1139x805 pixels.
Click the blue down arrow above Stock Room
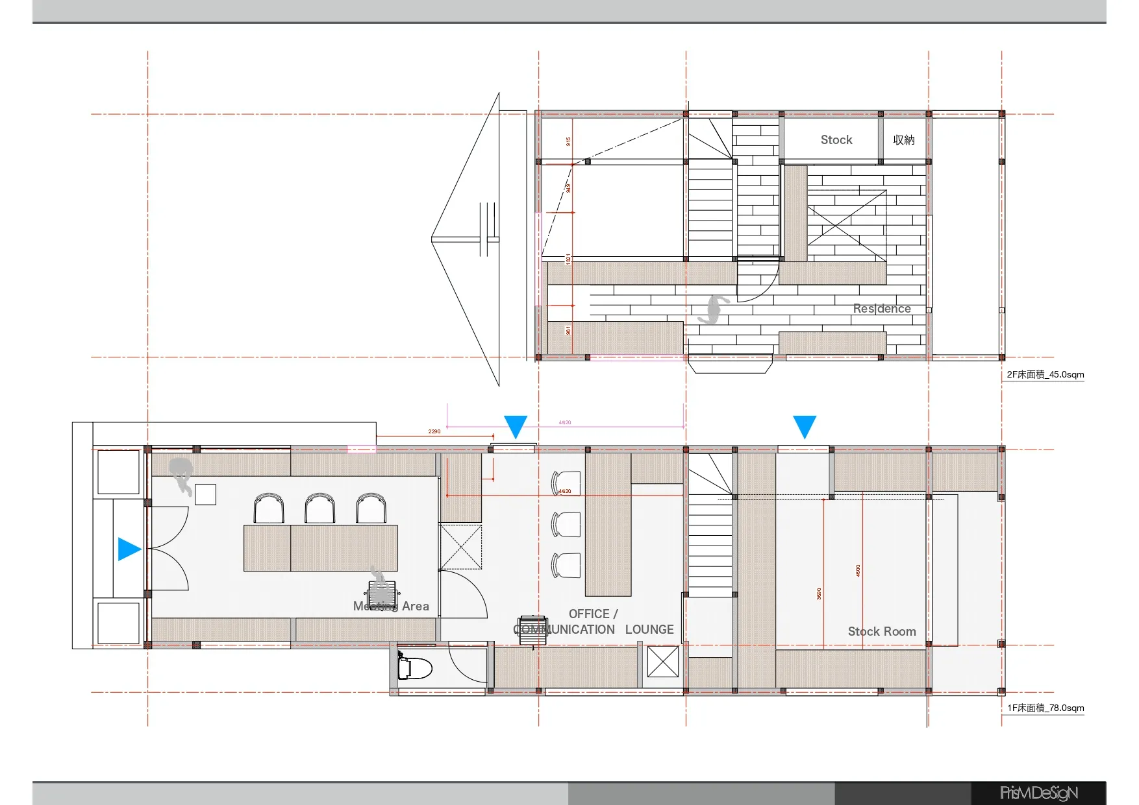(x=804, y=427)
